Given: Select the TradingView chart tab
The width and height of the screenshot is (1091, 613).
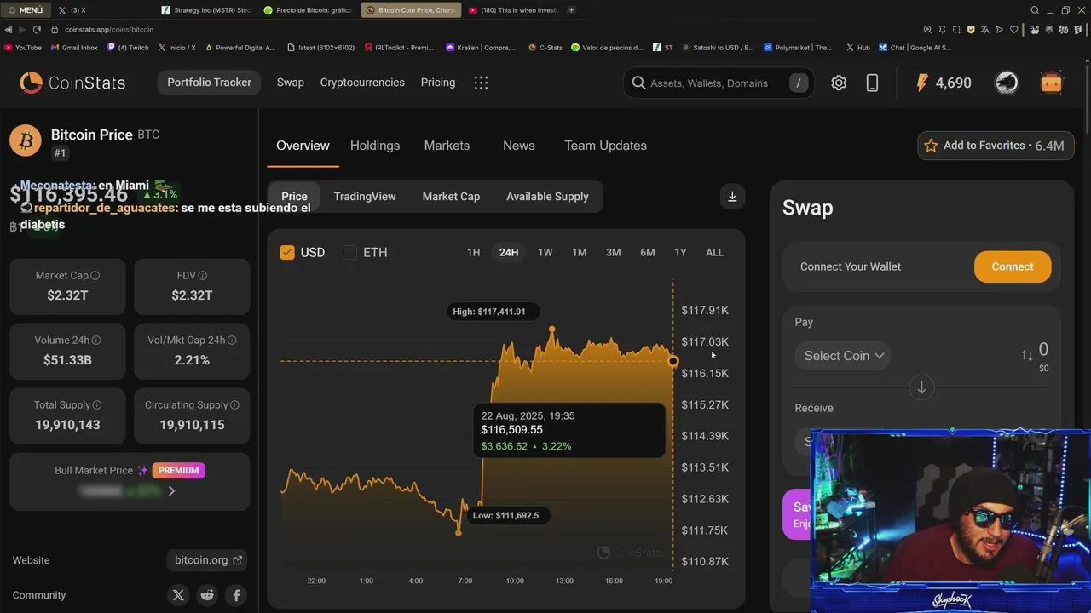Looking at the screenshot, I should tap(365, 197).
